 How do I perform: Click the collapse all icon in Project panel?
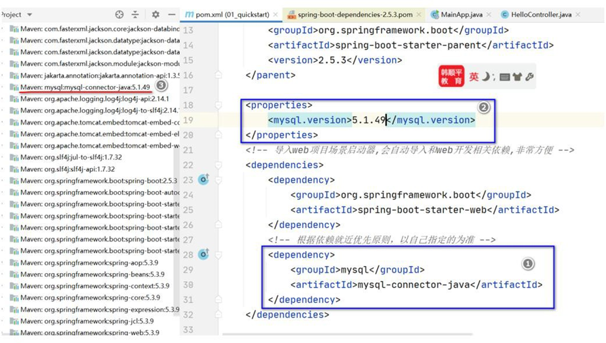click(135, 15)
